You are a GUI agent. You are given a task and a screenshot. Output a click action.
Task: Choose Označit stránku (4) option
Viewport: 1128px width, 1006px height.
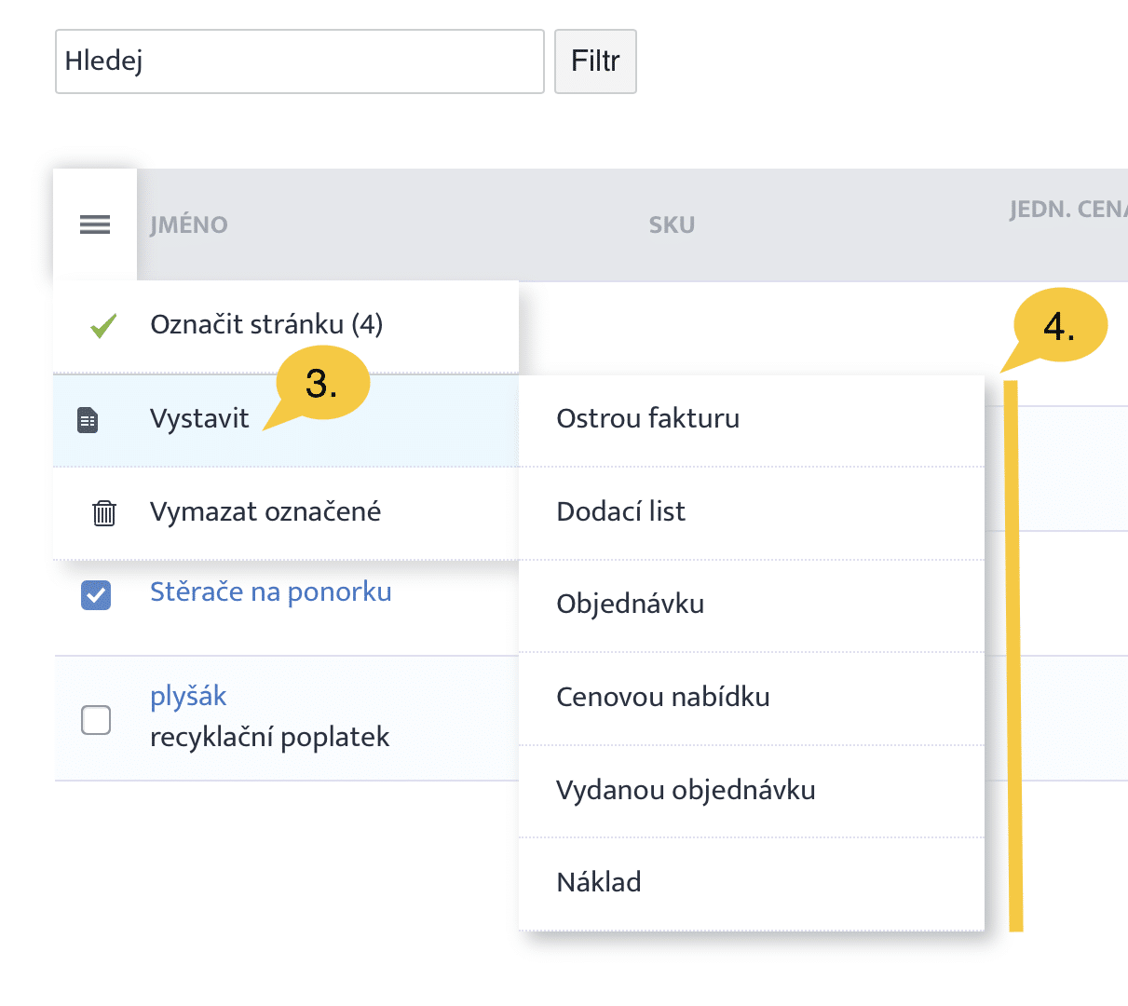(x=266, y=325)
